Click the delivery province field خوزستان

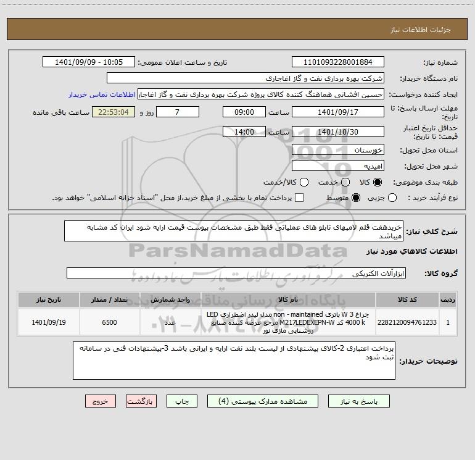coord(338,149)
